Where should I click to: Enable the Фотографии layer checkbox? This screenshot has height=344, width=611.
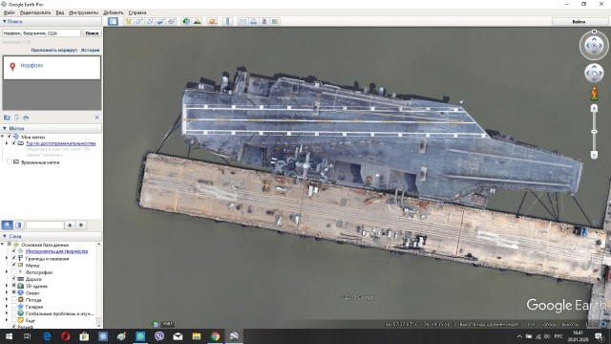point(14,271)
